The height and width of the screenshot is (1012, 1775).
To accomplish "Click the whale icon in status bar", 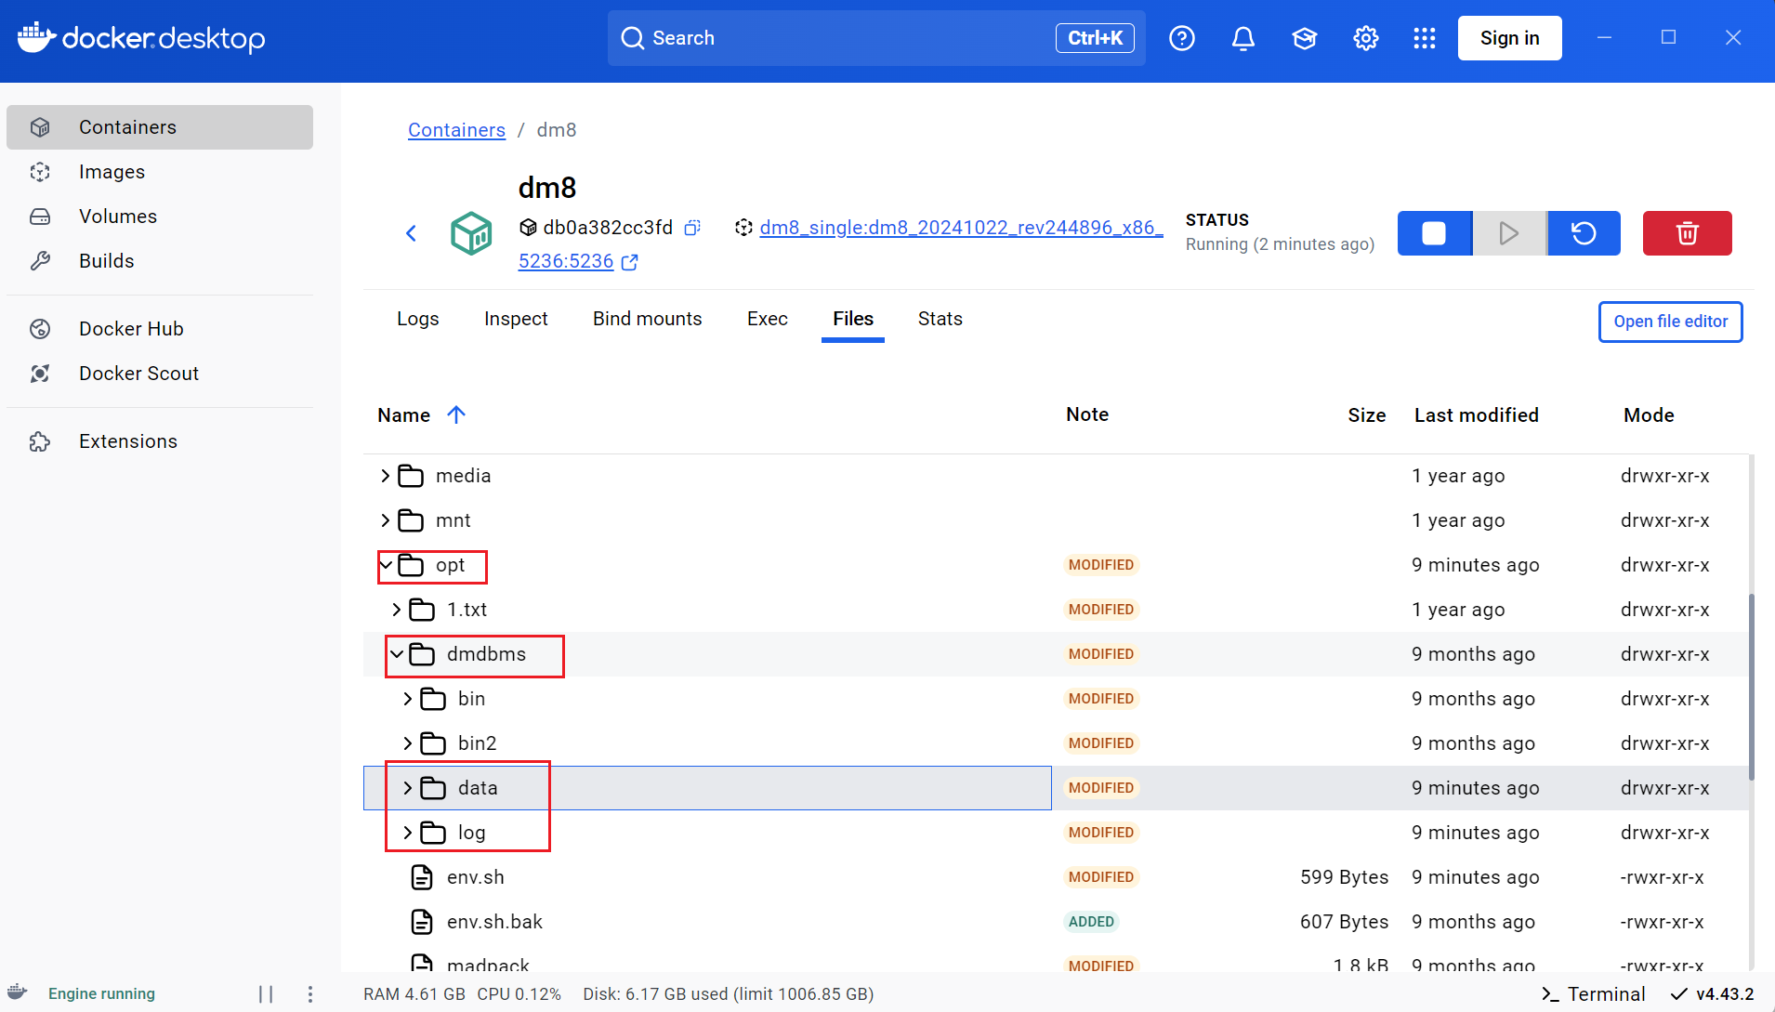I will pos(18,992).
